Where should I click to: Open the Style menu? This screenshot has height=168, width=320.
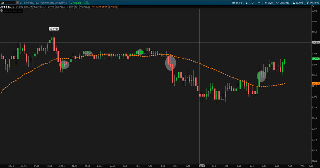(268, 3)
